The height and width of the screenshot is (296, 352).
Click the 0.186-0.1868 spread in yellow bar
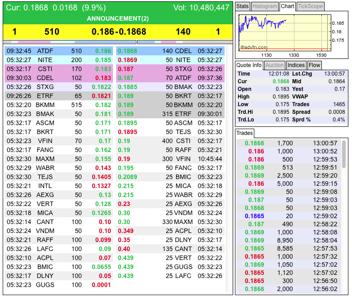[119, 32]
